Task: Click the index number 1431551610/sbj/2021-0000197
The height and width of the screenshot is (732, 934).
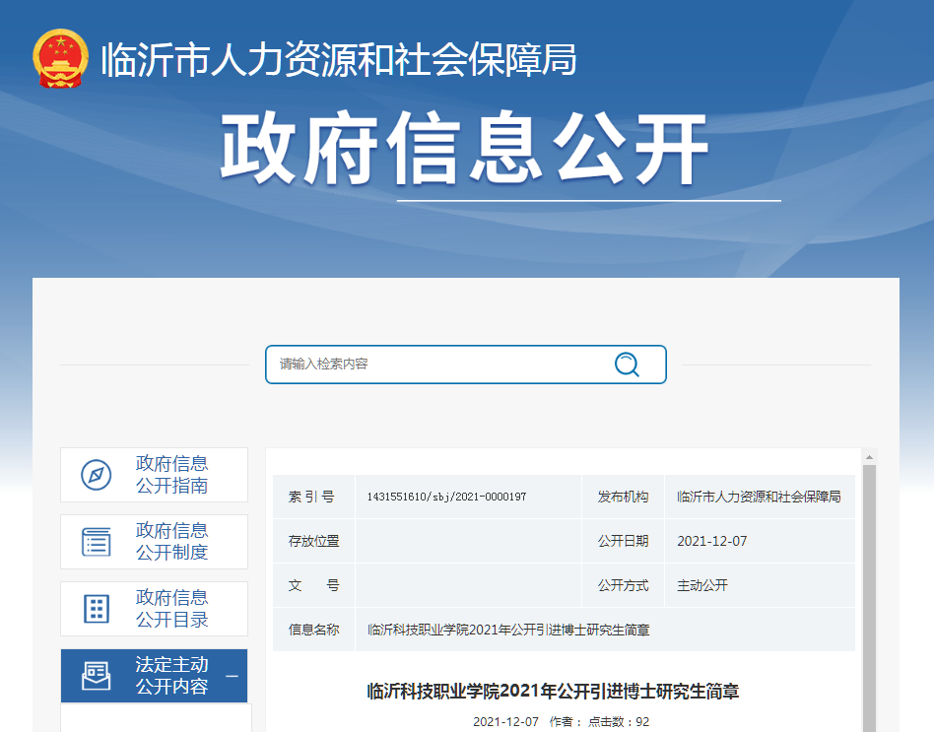Action: 445,498
